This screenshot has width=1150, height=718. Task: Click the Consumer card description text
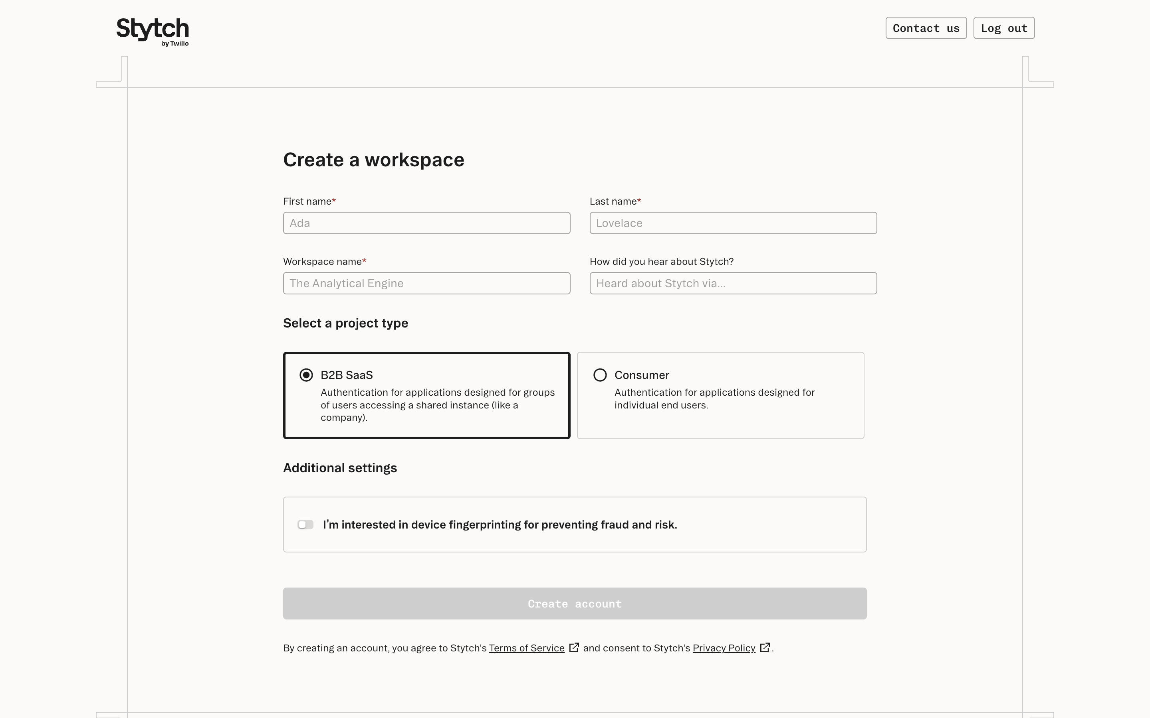coord(714,399)
